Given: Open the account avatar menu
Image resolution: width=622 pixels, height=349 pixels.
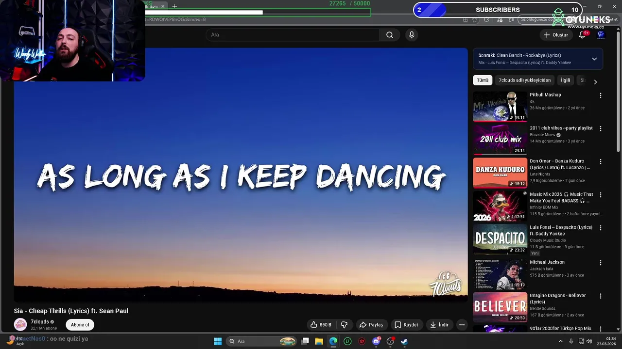Looking at the screenshot, I should 601,35.
